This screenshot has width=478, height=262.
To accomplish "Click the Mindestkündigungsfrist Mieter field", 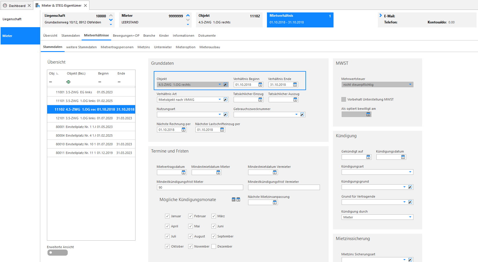I will (x=200, y=187).
